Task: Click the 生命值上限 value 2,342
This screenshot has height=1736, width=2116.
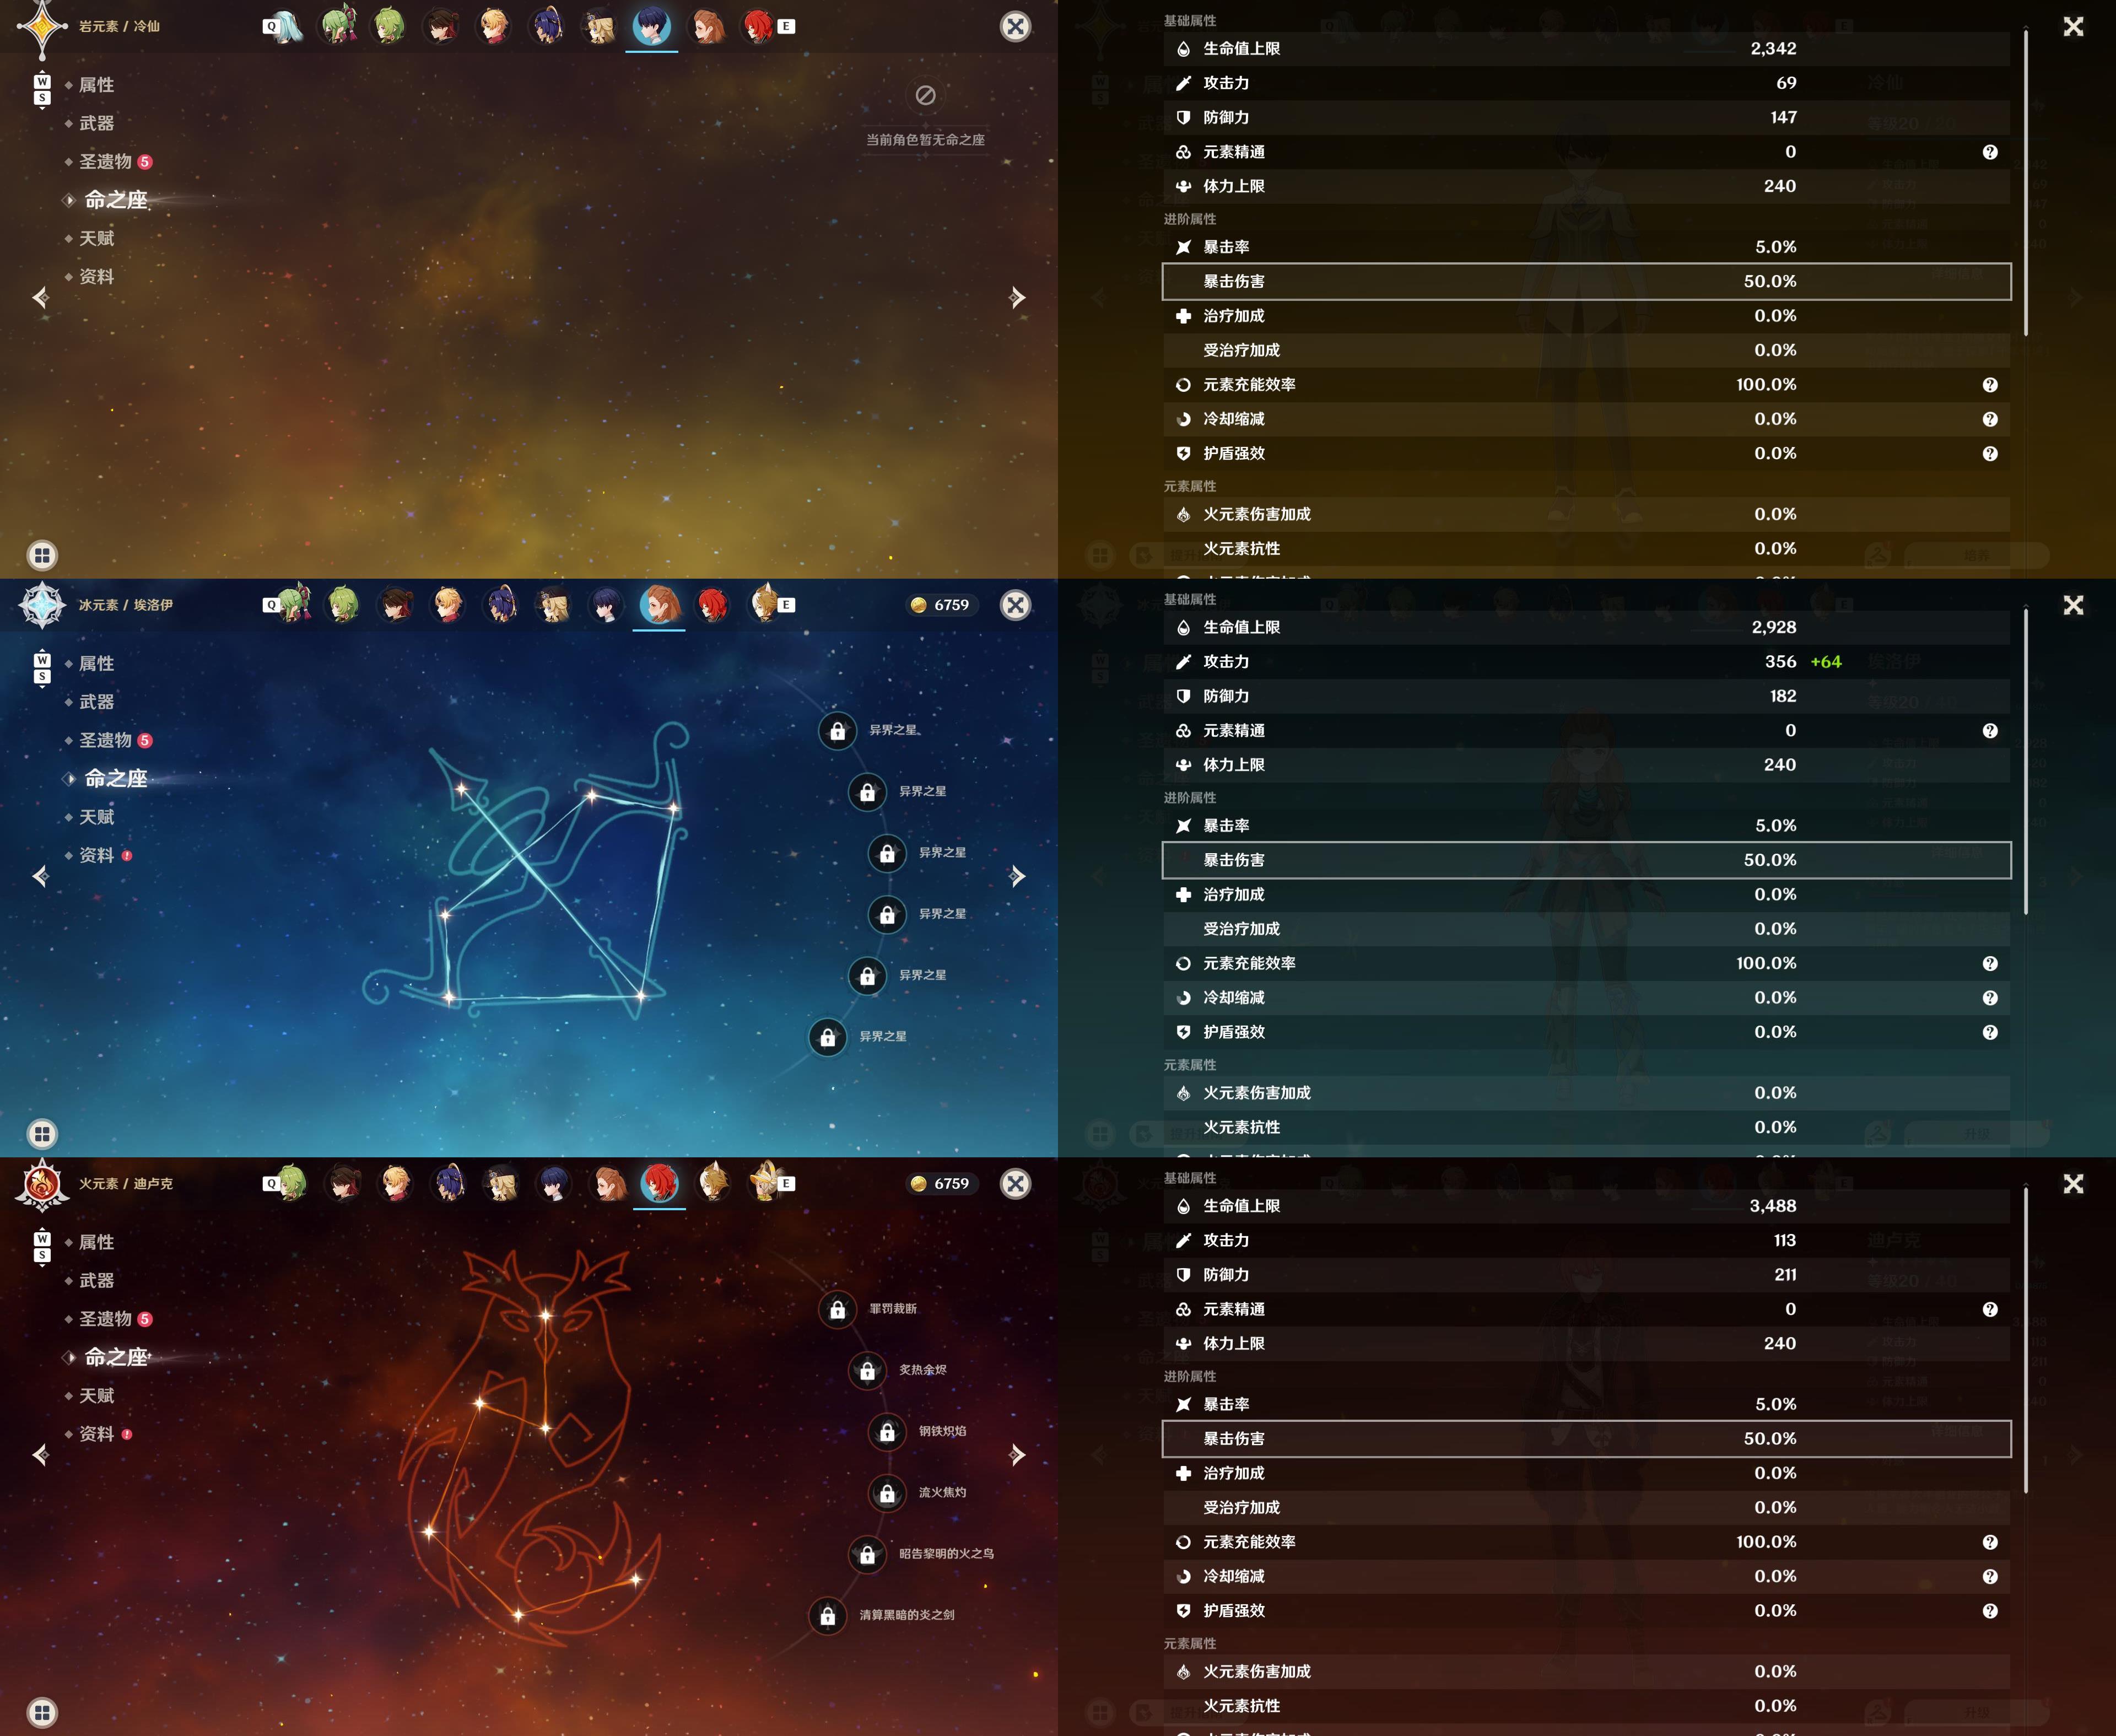Action: click(1773, 49)
